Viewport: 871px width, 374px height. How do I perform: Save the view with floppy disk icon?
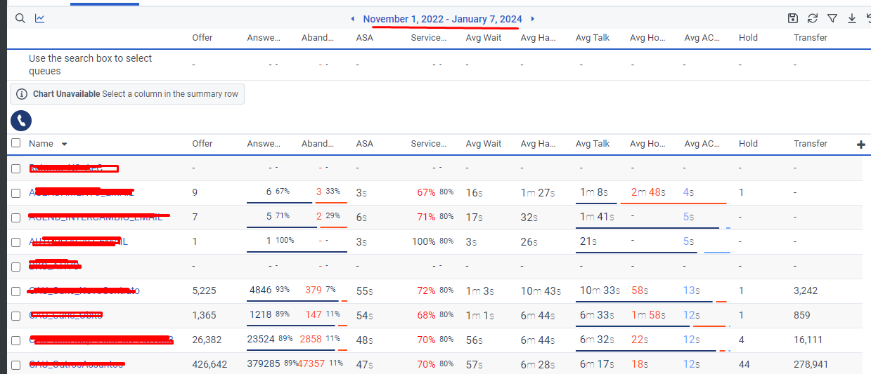pos(793,18)
